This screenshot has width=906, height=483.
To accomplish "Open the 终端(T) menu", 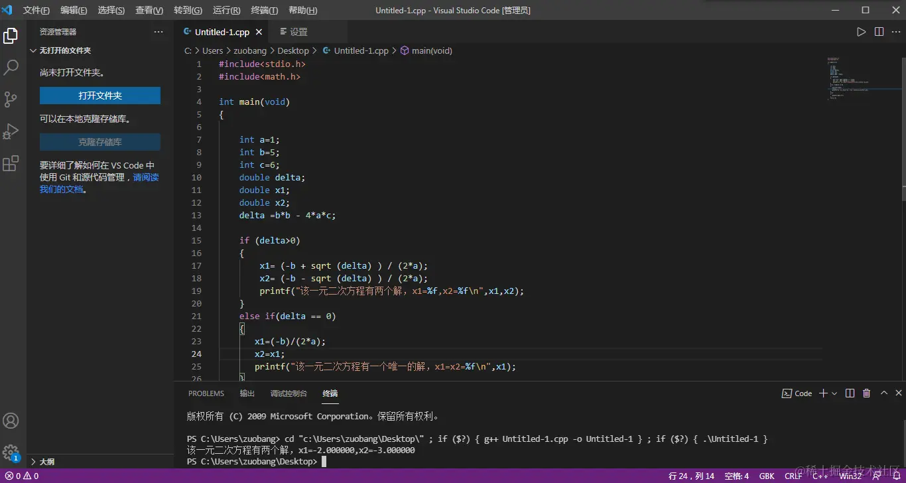I will click(264, 10).
